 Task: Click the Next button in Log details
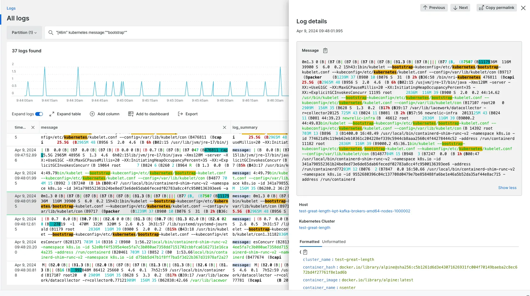tap(460, 7)
